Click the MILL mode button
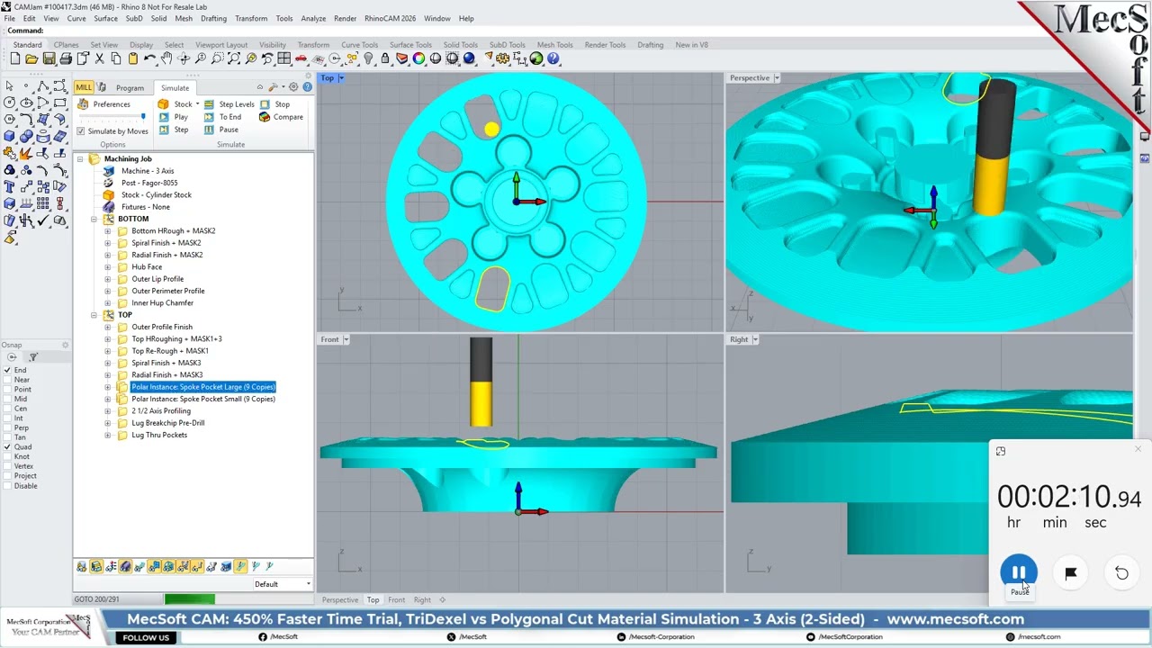Image resolution: width=1152 pixels, height=648 pixels. [x=84, y=87]
